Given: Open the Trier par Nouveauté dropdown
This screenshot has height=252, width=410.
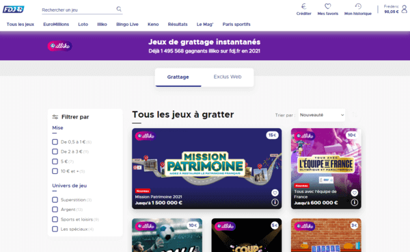Looking at the screenshot, I should tap(322, 115).
